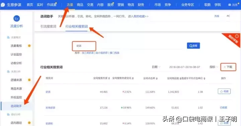Open the 市场 top menu

click(x=158, y=5)
